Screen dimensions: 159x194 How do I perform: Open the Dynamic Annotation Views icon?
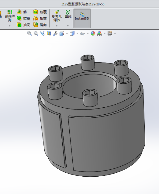click(55, 34)
